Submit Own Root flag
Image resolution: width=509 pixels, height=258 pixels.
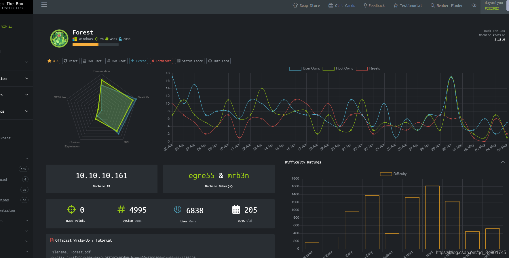click(116, 61)
